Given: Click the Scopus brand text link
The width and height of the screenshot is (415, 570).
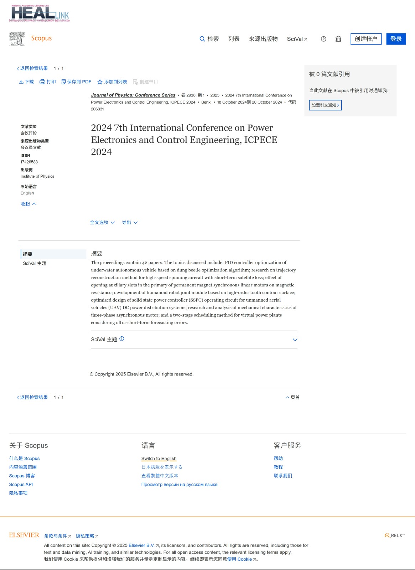Looking at the screenshot, I should point(41,38).
